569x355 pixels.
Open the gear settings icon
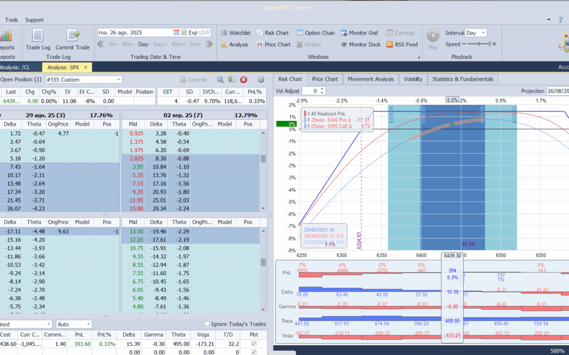click(x=261, y=80)
